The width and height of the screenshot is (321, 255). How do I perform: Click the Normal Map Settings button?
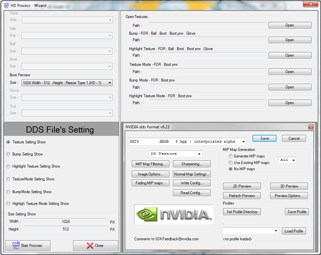click(x=192, y=174)
